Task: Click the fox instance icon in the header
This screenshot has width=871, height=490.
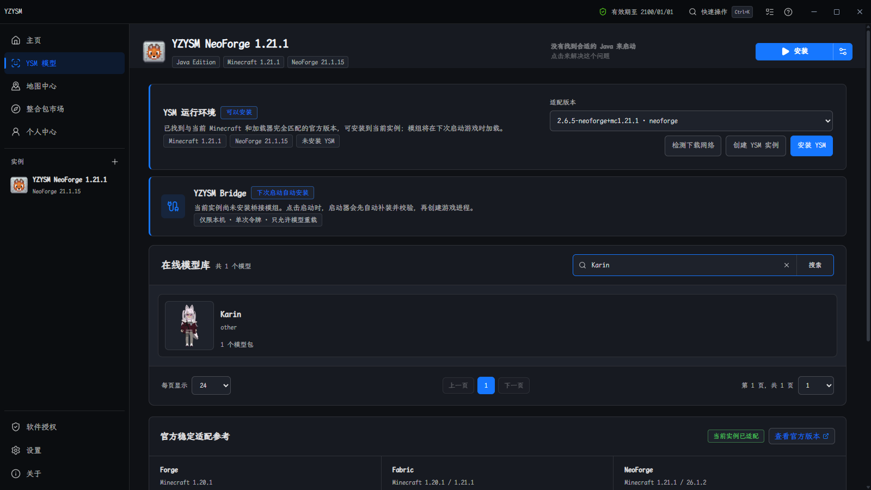Action: 154,52
